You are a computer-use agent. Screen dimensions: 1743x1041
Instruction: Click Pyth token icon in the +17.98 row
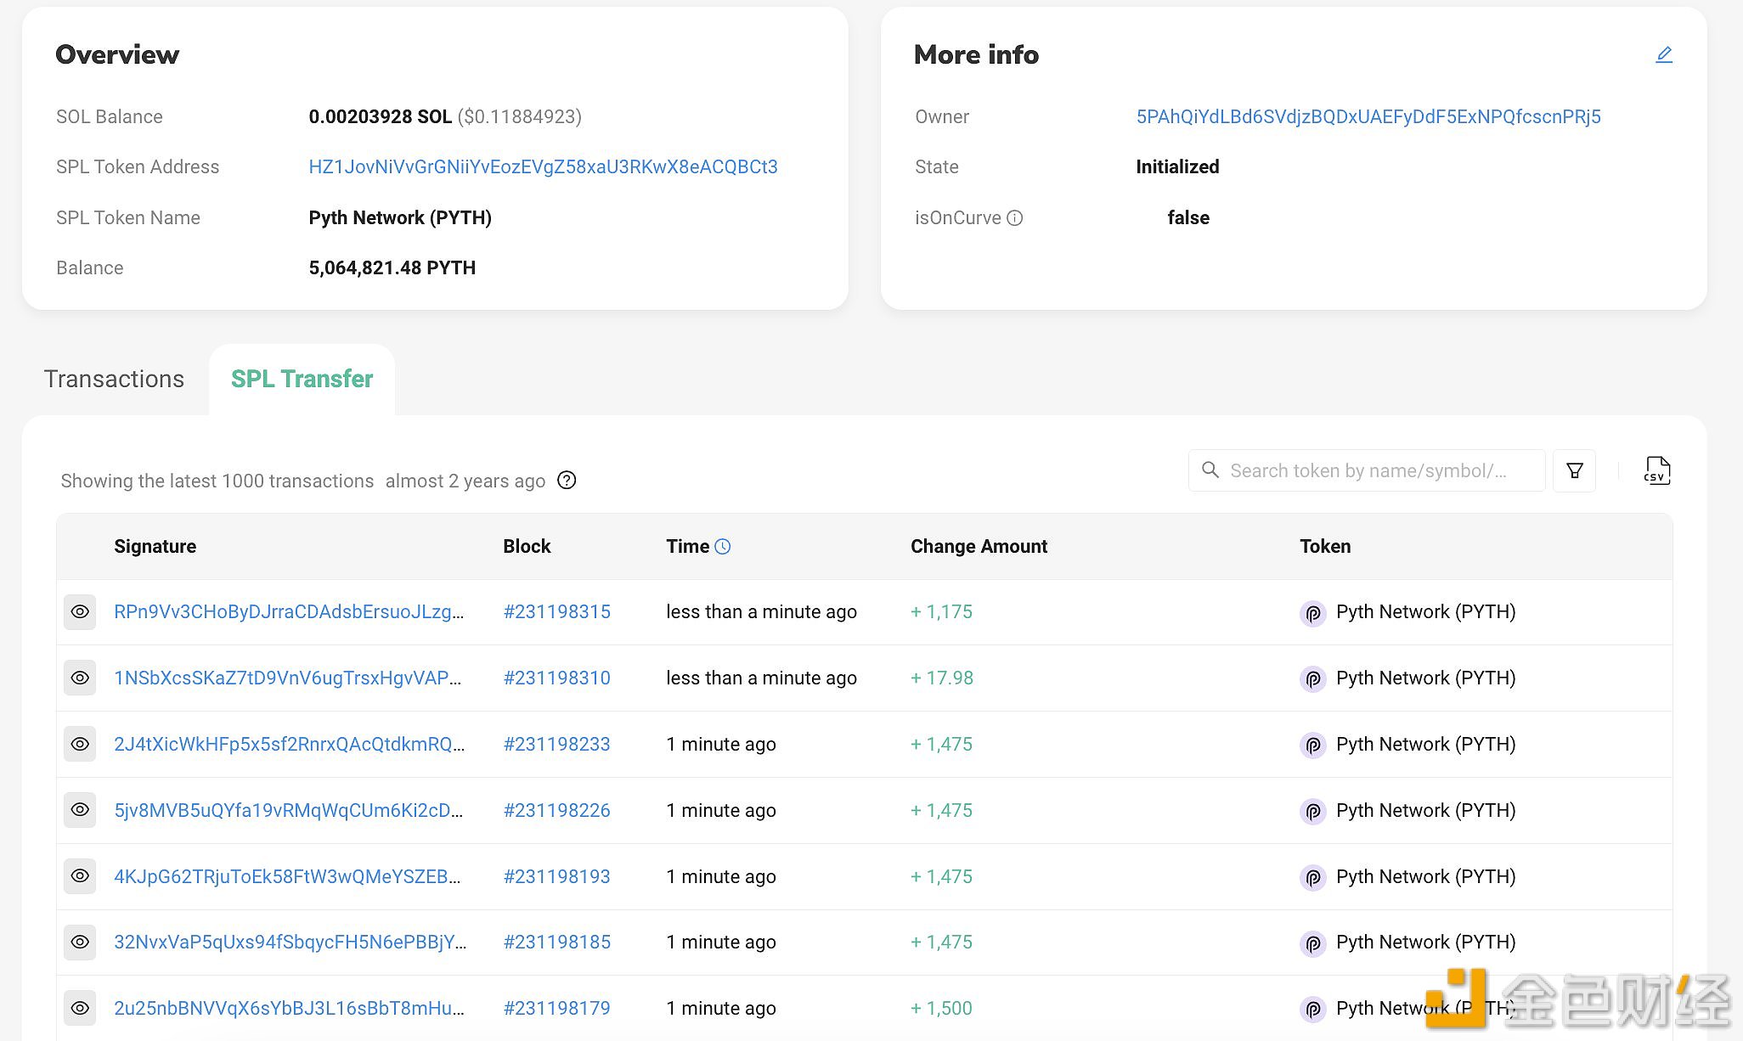tap(1313, 679)
